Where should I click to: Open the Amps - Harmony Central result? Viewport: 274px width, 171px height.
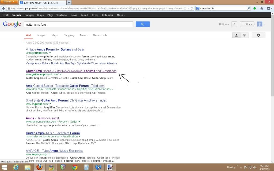pos(42,118)
